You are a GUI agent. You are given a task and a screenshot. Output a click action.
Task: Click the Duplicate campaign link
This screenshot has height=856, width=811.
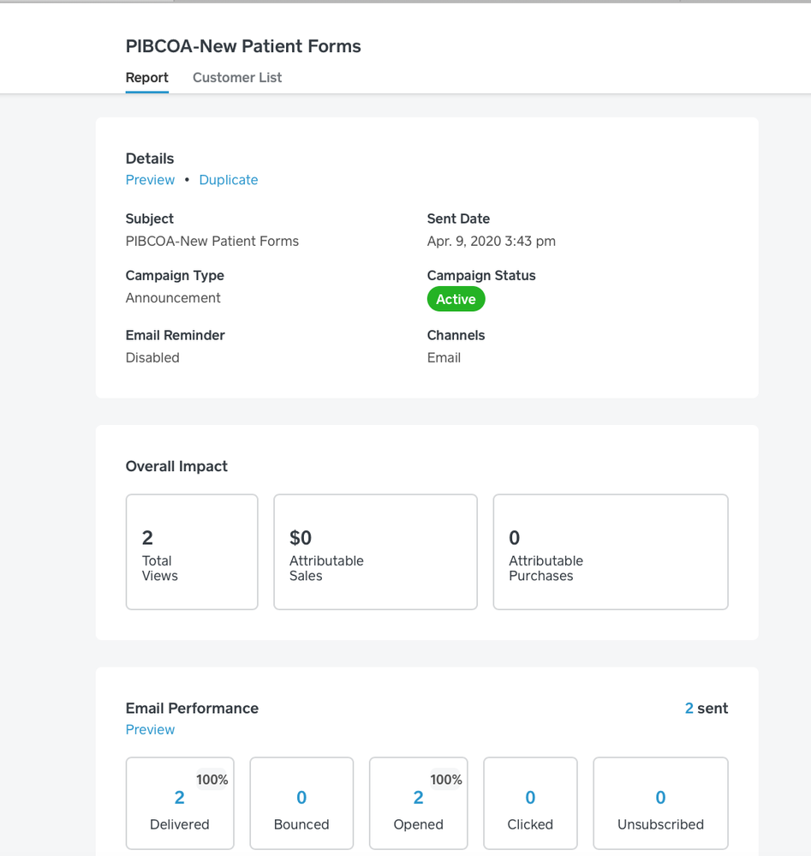[229, 180]
